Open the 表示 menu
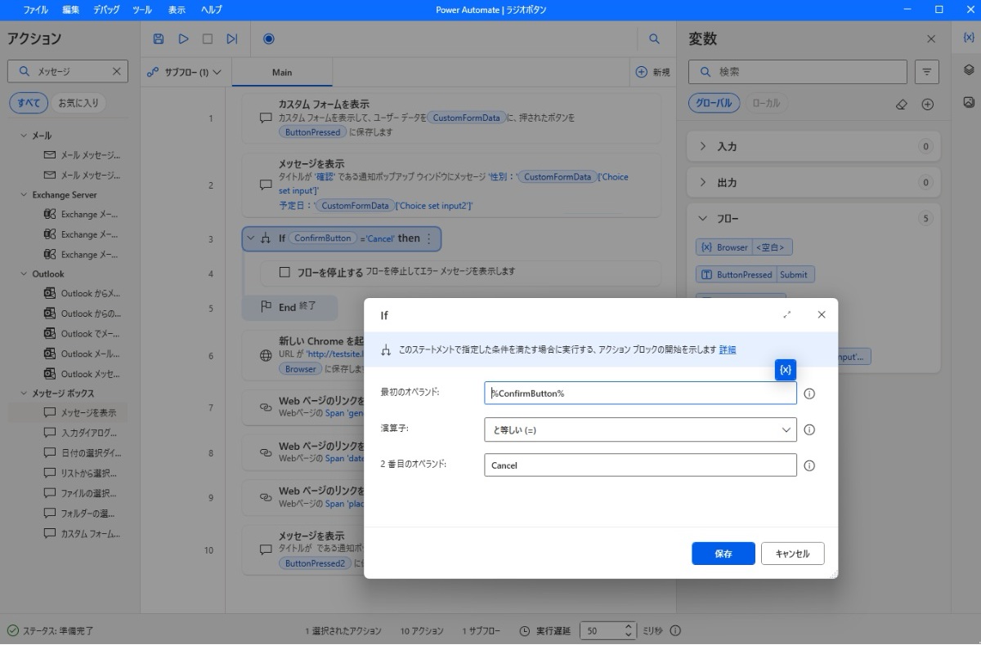 point(177,10)
